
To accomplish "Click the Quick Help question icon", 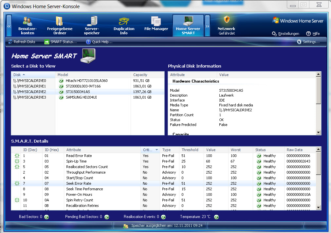I will 88,42.
